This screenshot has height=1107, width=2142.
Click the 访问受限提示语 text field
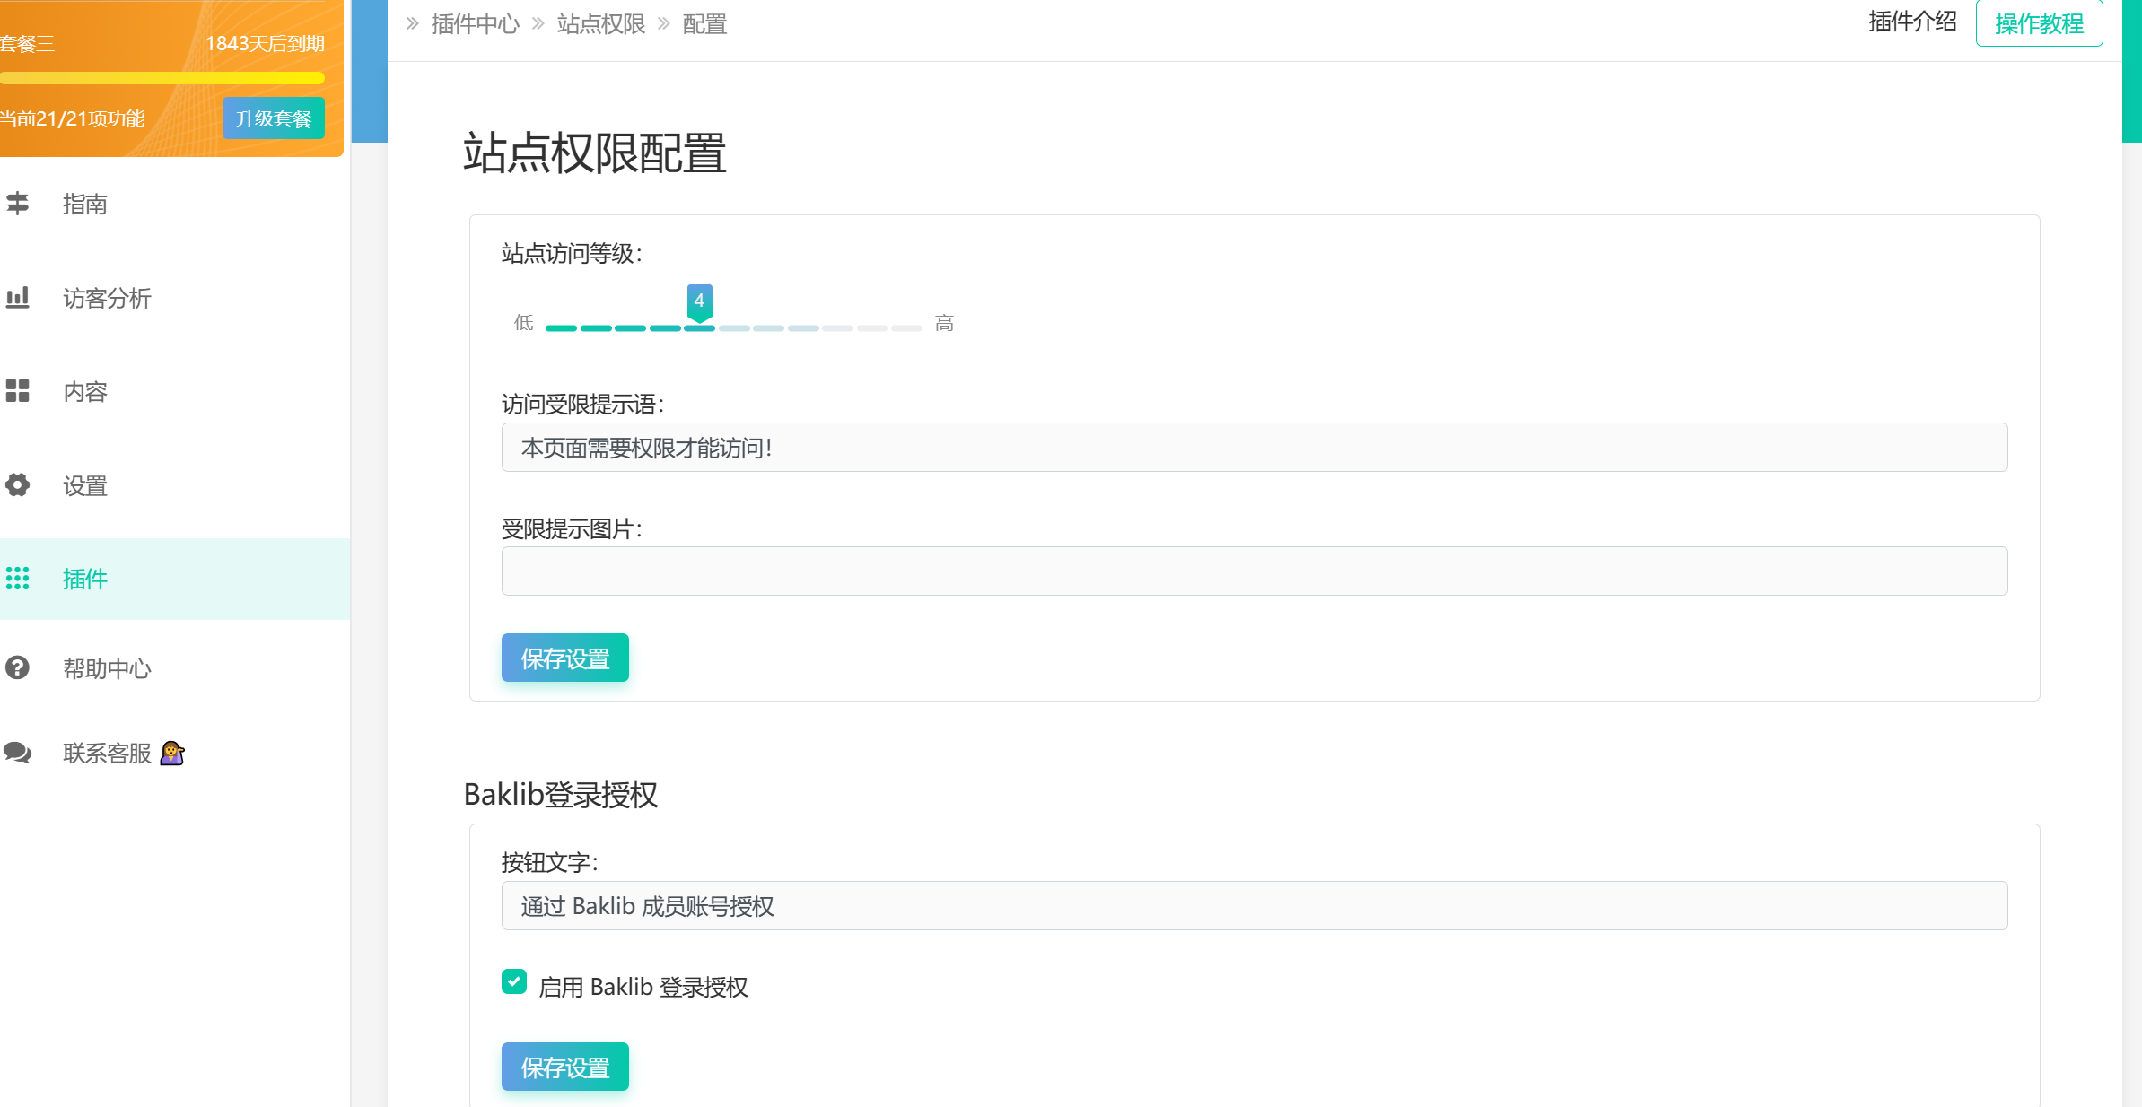pyautogui.click(x=1255, y=448)
